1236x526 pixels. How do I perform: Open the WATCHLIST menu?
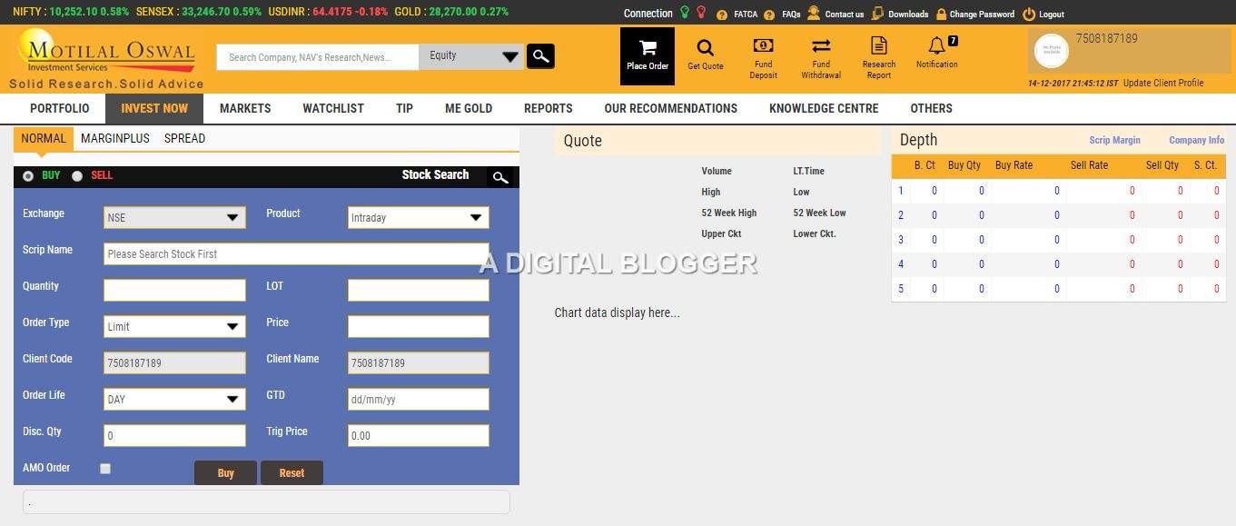pyautogui.click(x=332, y=108)
